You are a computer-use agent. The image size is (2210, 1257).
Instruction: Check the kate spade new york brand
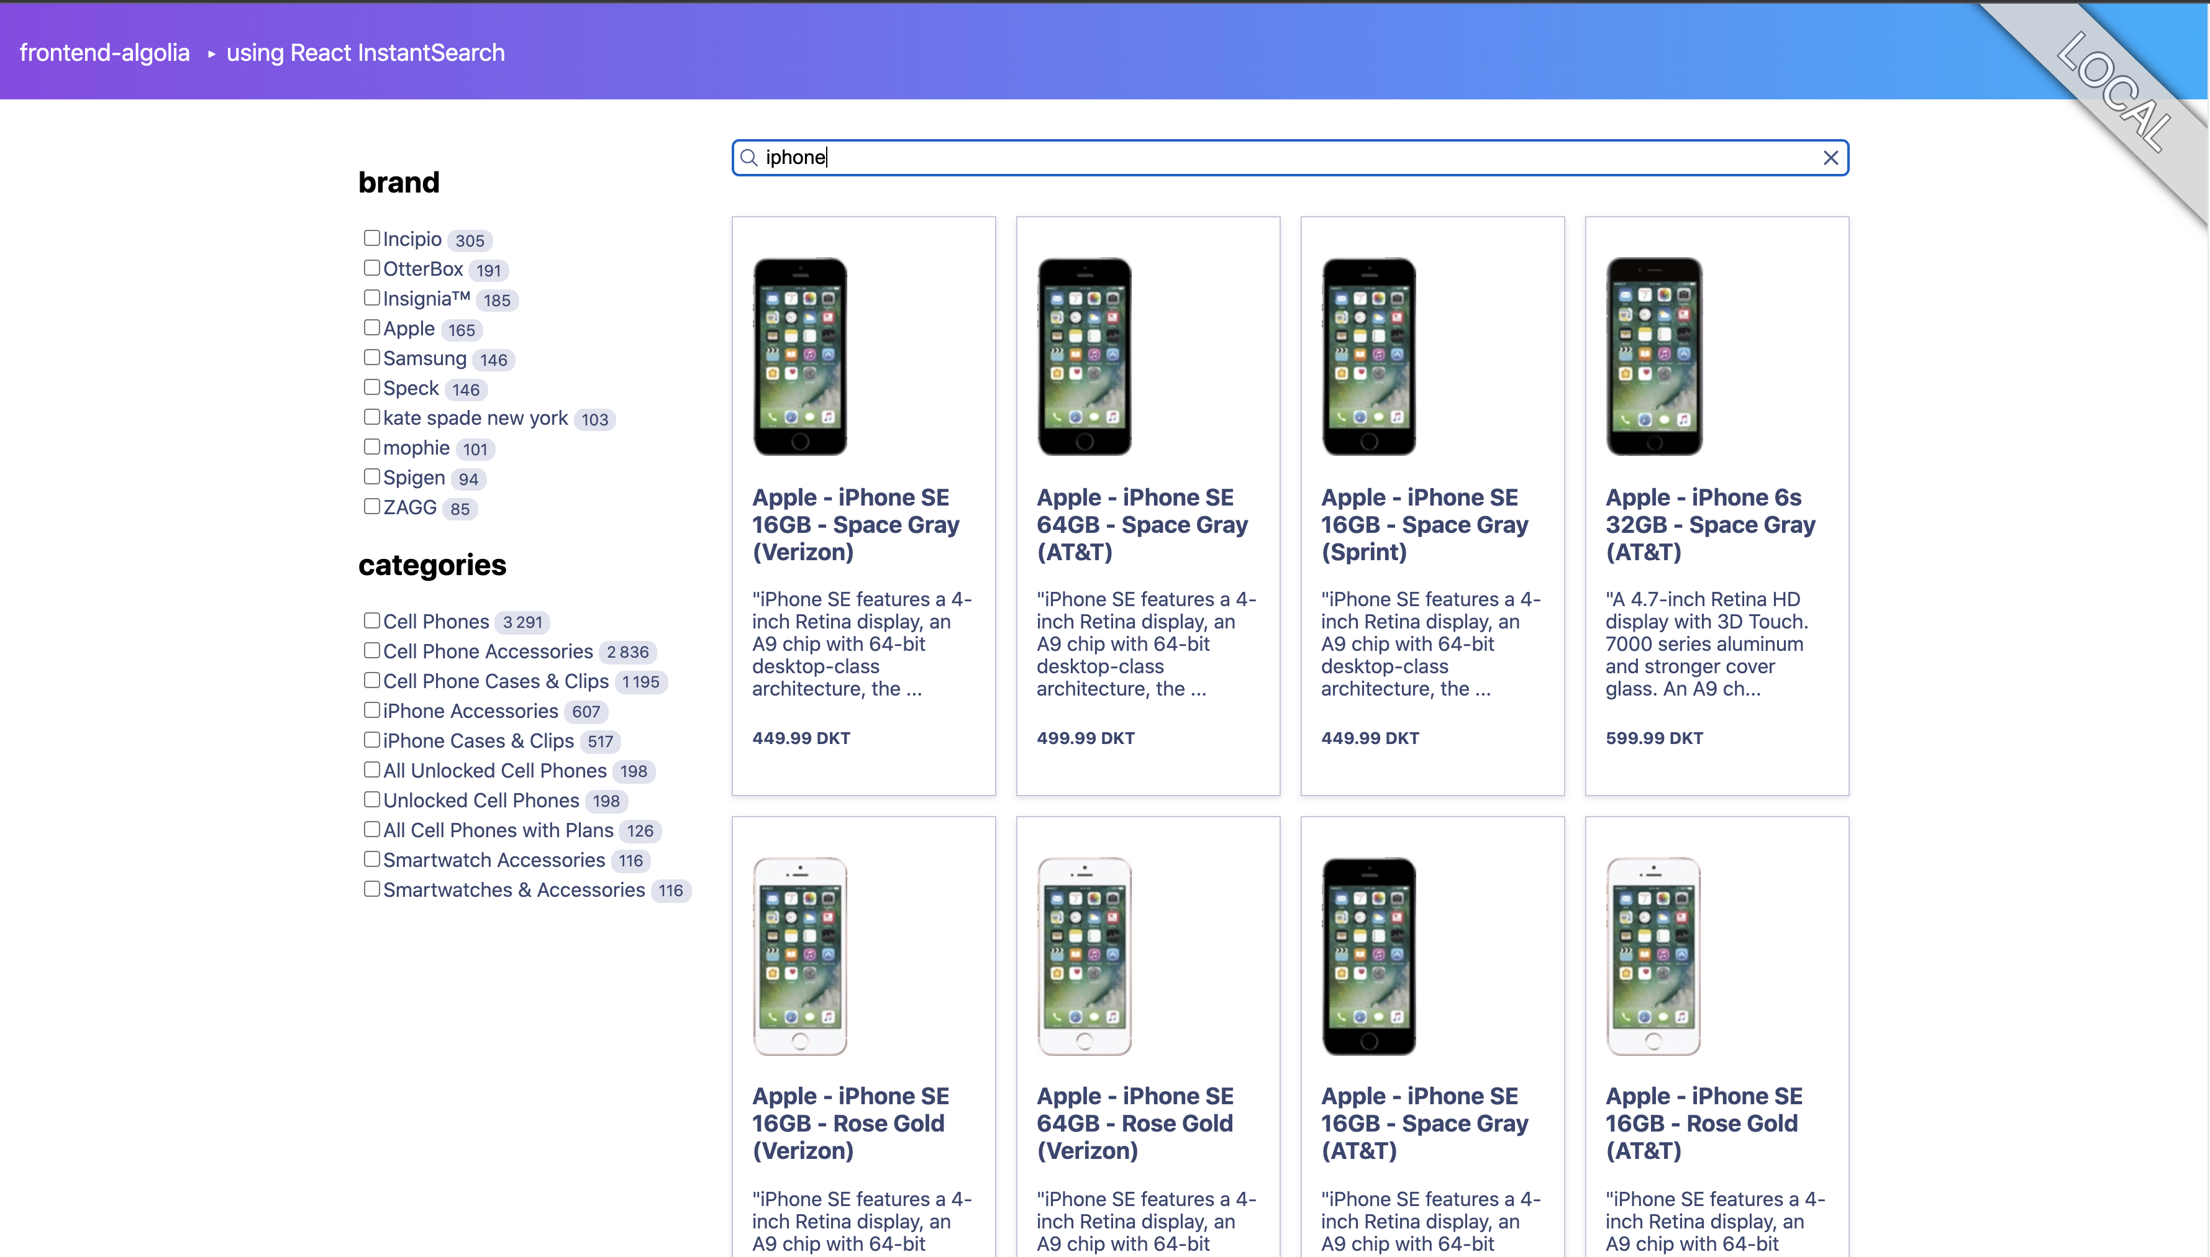(372, 417)
